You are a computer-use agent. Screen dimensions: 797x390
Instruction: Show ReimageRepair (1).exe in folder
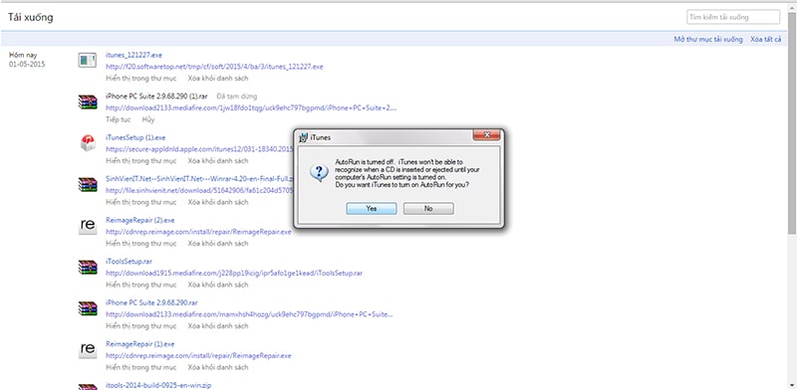tap(140, 368)
